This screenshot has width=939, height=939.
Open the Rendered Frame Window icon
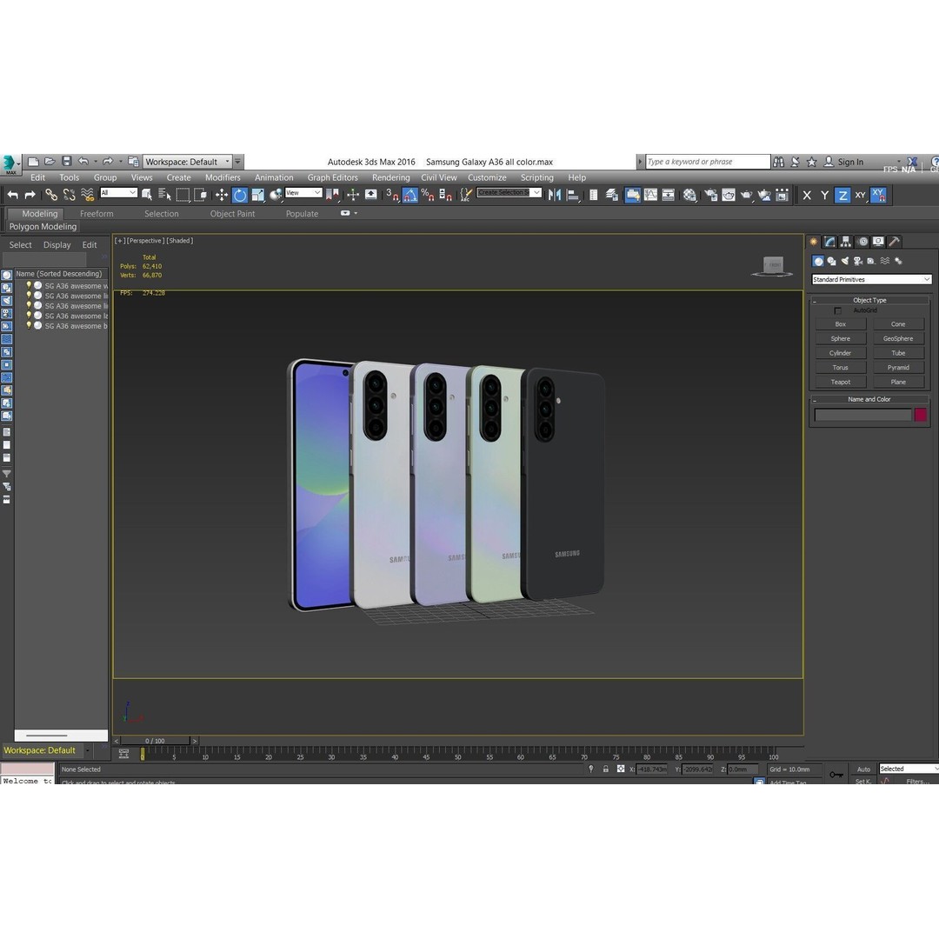[729, 195]
